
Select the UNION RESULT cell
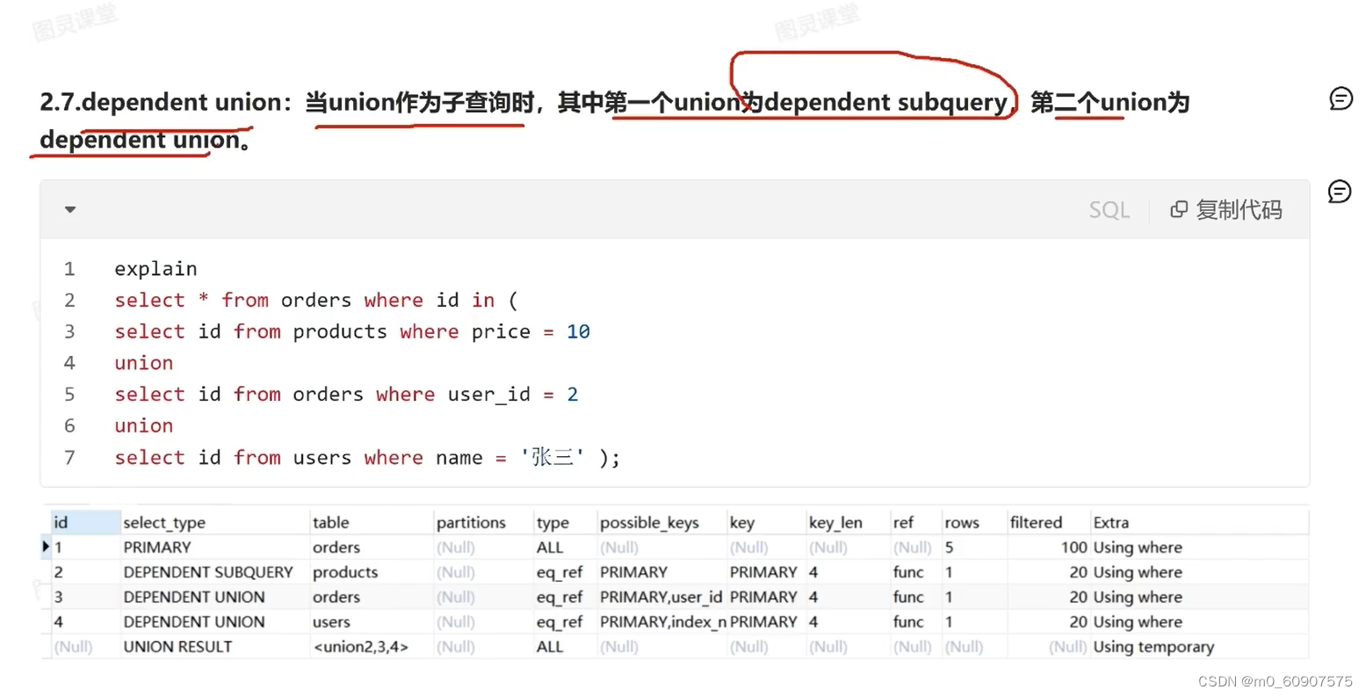[214, 646]
